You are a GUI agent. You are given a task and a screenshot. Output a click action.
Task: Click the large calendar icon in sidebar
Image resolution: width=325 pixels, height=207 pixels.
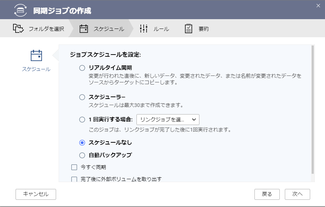pyautogui.click(x=36, y=55)
